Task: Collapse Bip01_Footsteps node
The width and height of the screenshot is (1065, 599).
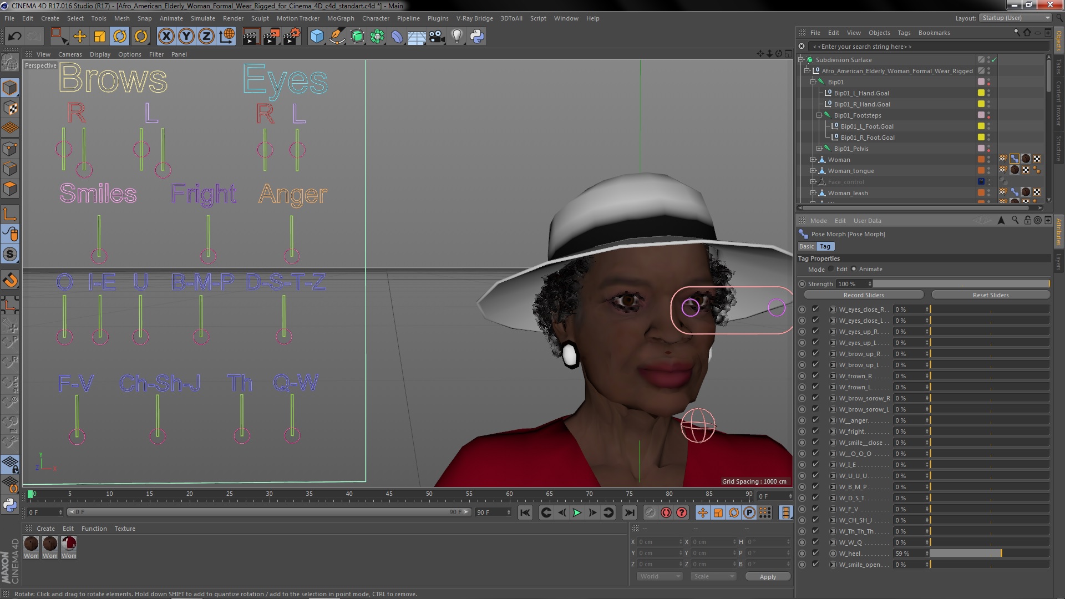Action: pyautogui.click(x=819, y=115)
